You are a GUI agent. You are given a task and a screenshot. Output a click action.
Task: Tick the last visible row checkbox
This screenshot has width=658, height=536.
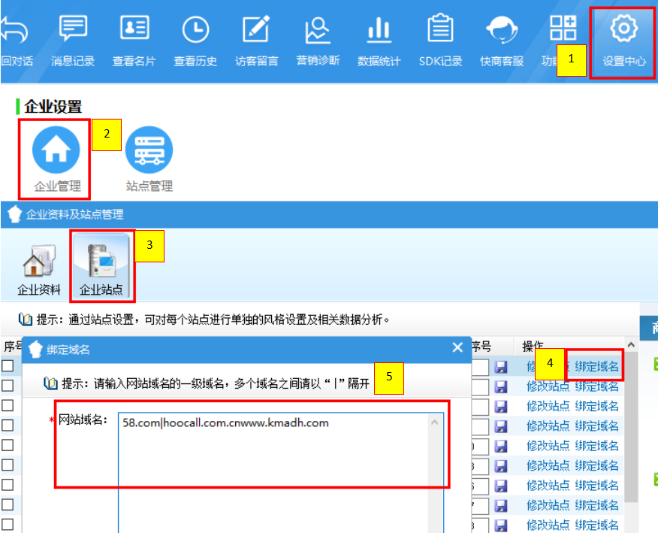click(x=8, y=524)
